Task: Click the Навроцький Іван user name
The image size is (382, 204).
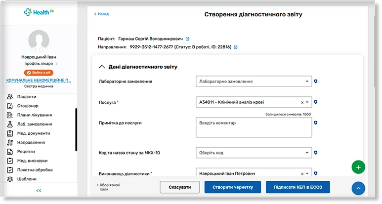Action: (x=39, y=57)
